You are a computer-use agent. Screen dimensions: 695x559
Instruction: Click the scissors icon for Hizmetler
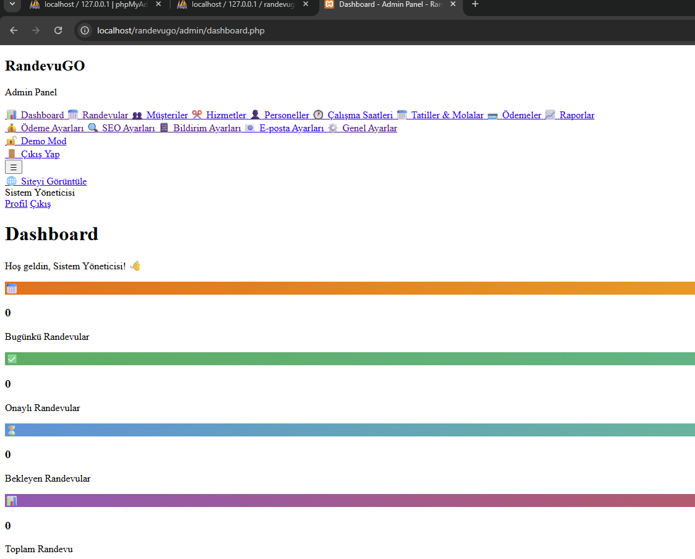[x=197, y=115]
